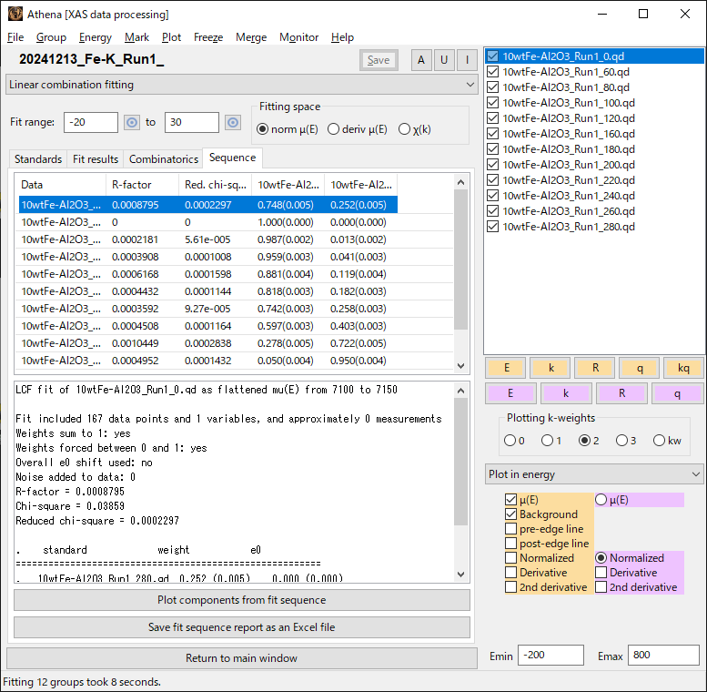Toggle checkbox for 10wtFe-Al2O3_Run1_280.qd

pos(493,227)
